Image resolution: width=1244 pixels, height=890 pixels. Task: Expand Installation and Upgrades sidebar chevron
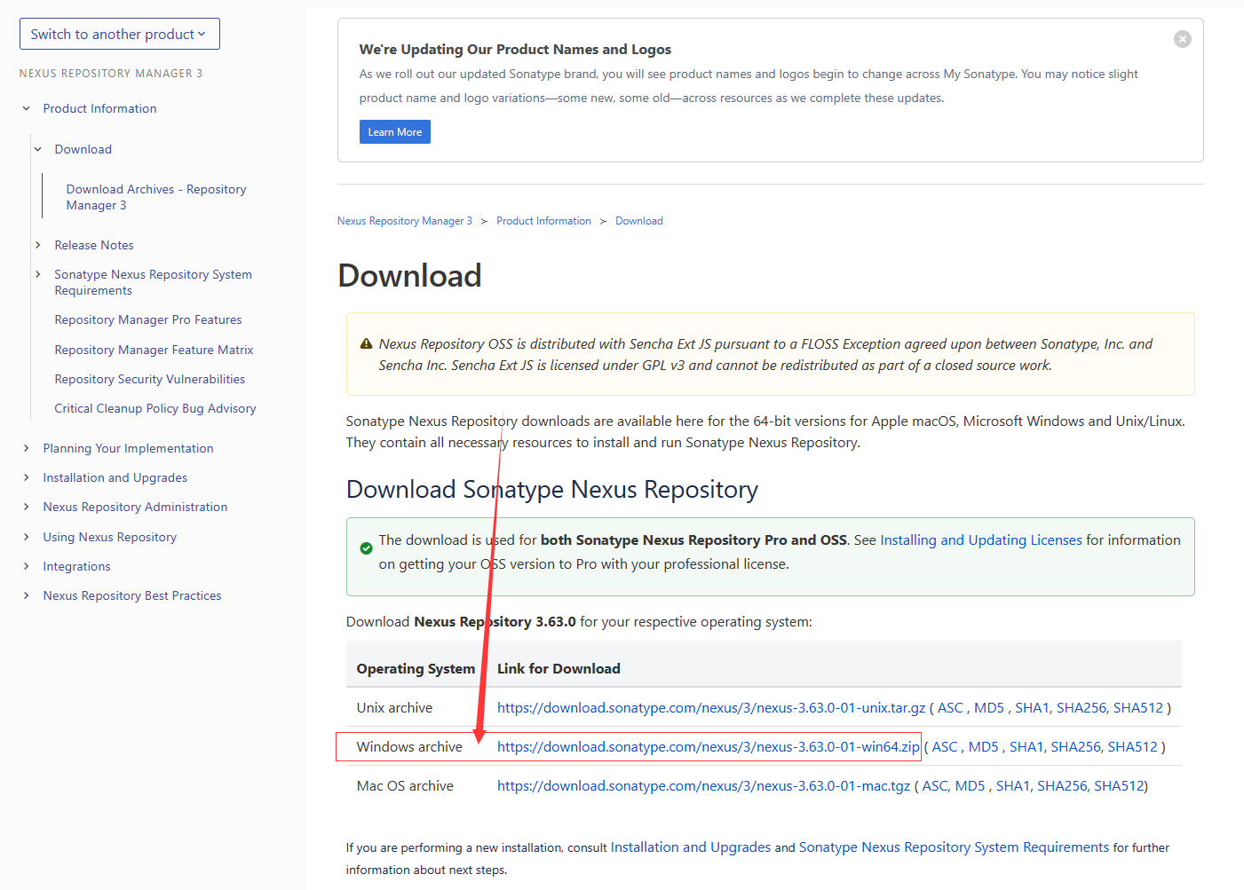[x=27, y=477]
